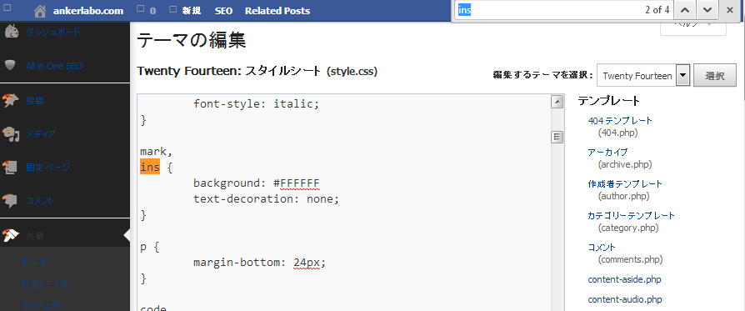Screen dimensions: 745x311
Task: Open Comments speech bubble icon
Action: [10, 201]
